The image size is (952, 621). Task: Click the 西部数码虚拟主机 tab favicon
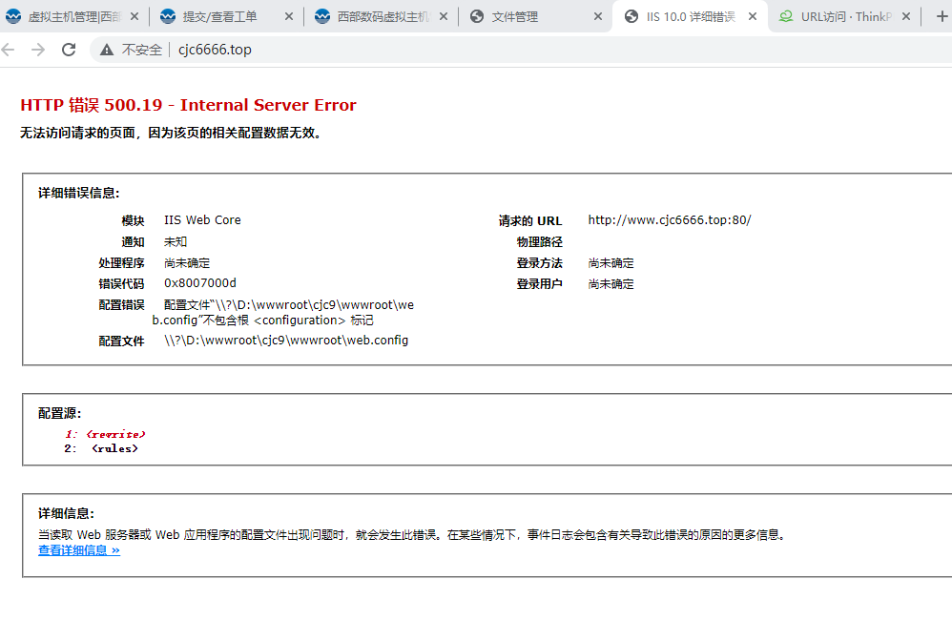pos(322,16)
